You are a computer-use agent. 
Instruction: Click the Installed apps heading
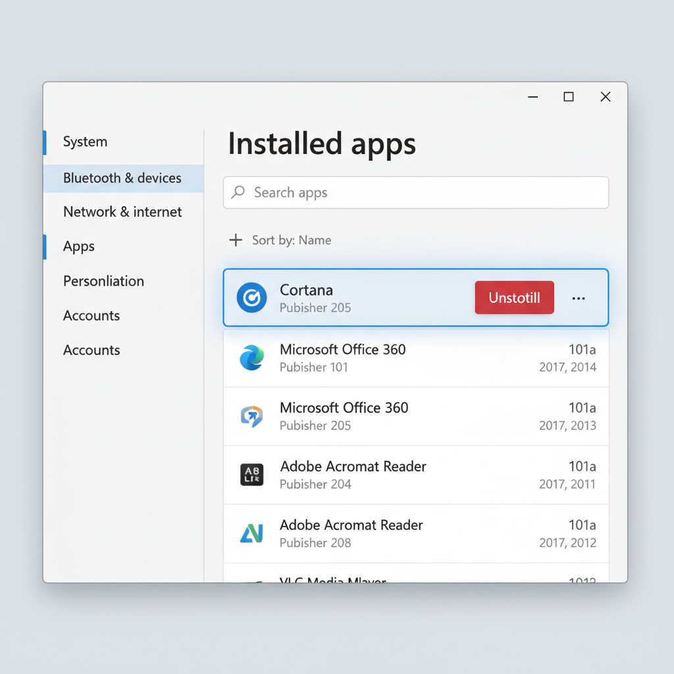tap(322, 144)
